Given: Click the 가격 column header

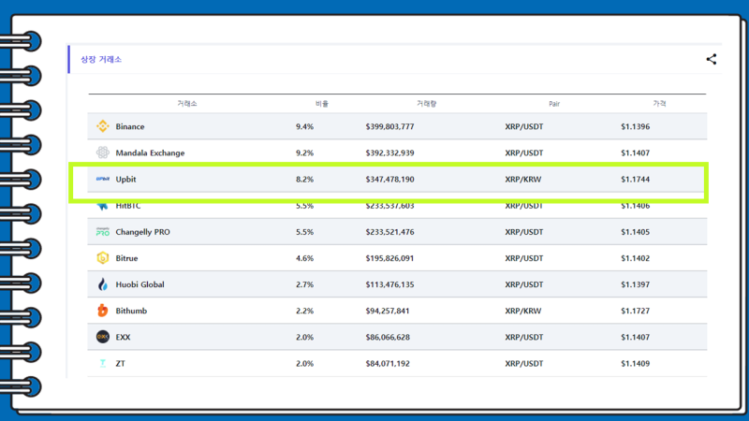Looking at the screenshot, I should [x=660, y=104].
